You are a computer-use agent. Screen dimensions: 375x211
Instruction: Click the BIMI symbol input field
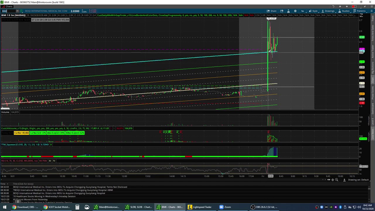pos(8,11)
